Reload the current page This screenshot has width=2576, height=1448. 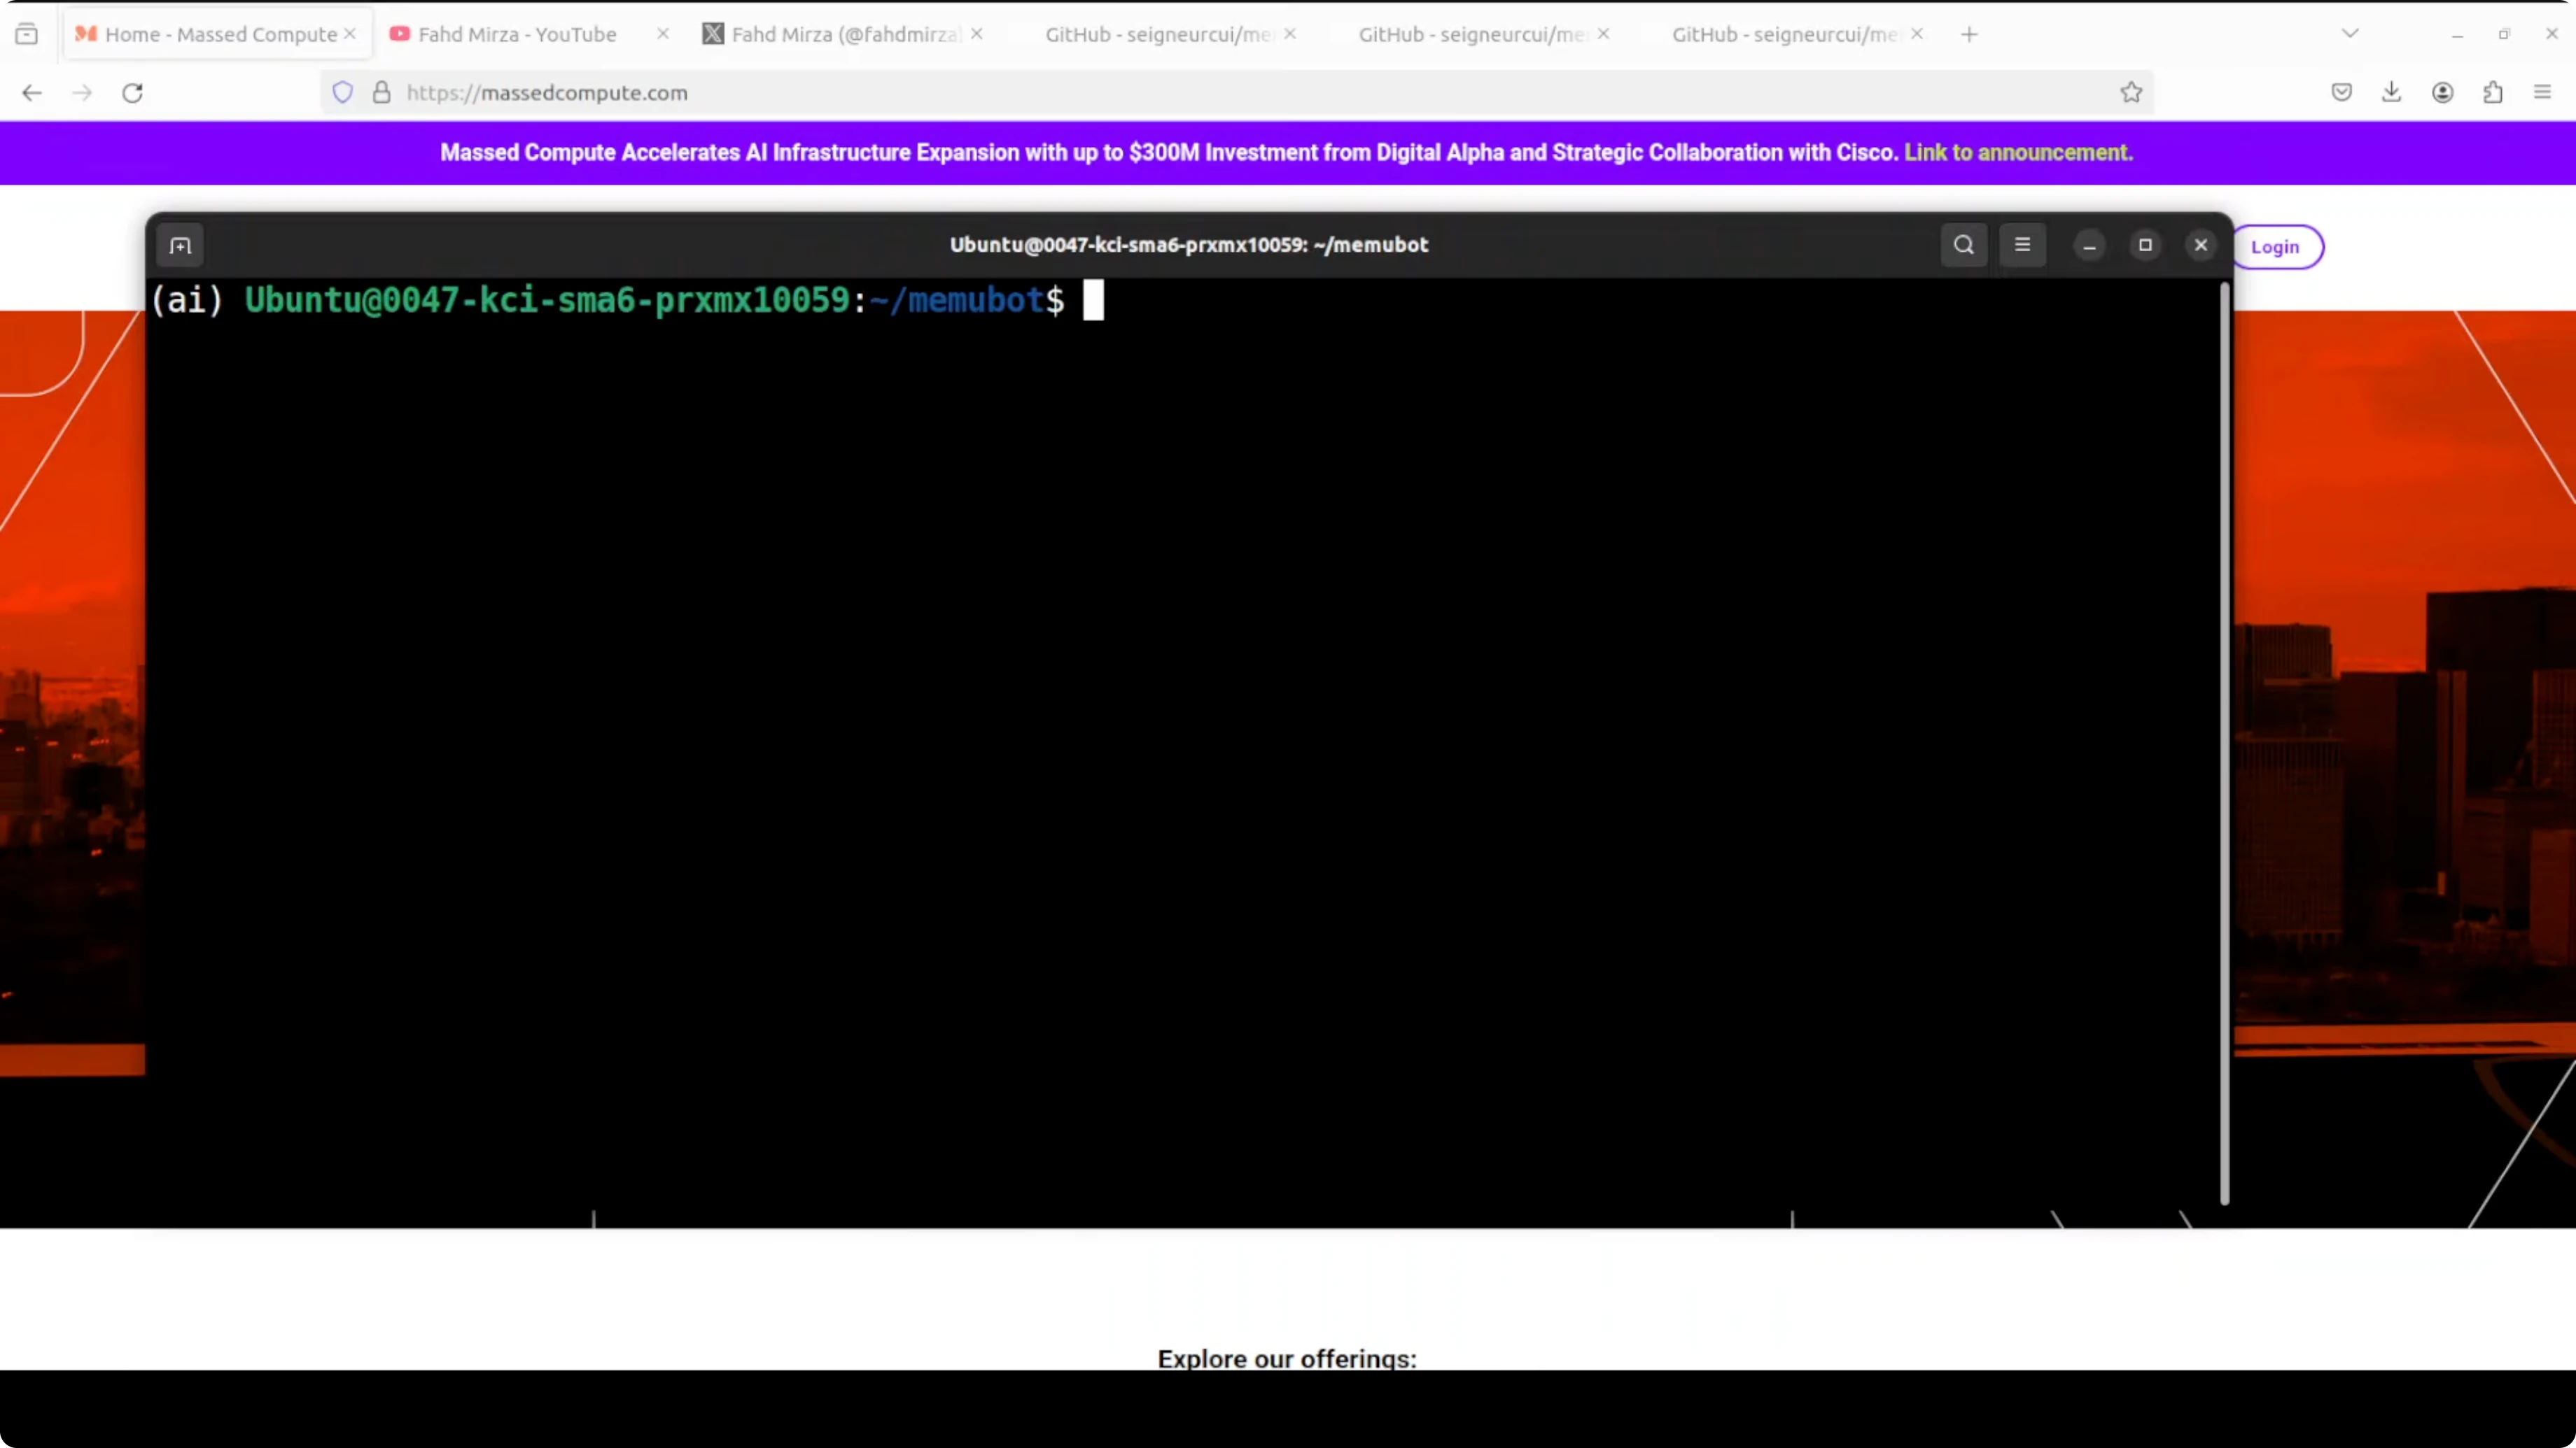pos(132,92)
